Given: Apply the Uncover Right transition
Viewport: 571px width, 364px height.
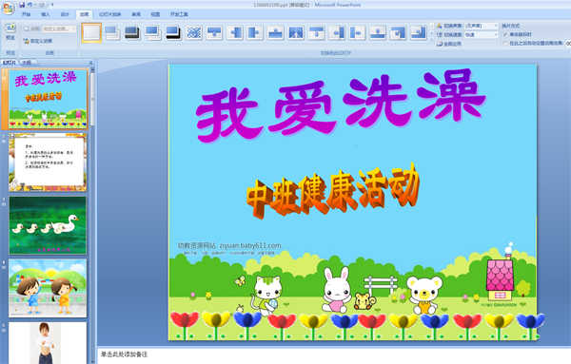Looking at the screenshot, I should [357, 32].
